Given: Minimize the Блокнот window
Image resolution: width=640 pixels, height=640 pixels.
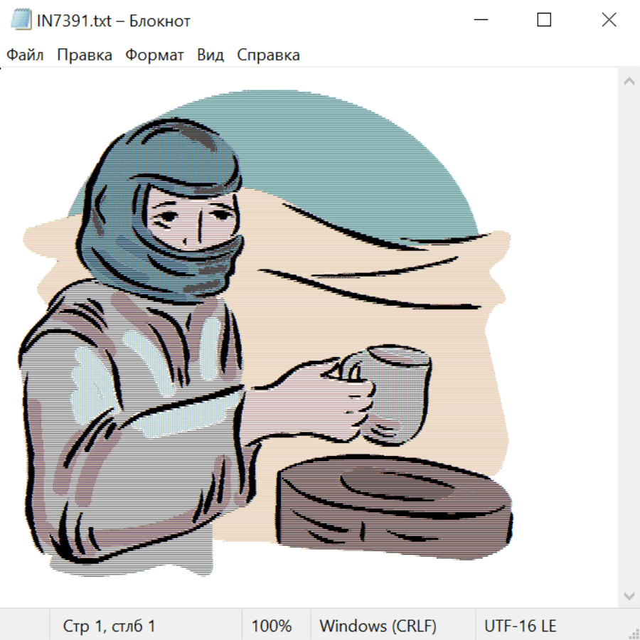Looking at the screenshot, I should point(480,21).
